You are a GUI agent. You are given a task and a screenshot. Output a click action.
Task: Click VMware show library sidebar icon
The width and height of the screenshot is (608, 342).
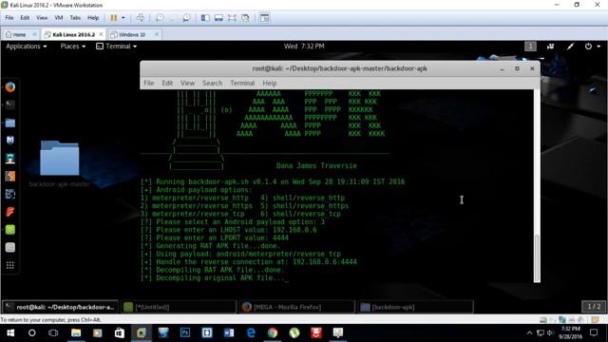point(205,18)
